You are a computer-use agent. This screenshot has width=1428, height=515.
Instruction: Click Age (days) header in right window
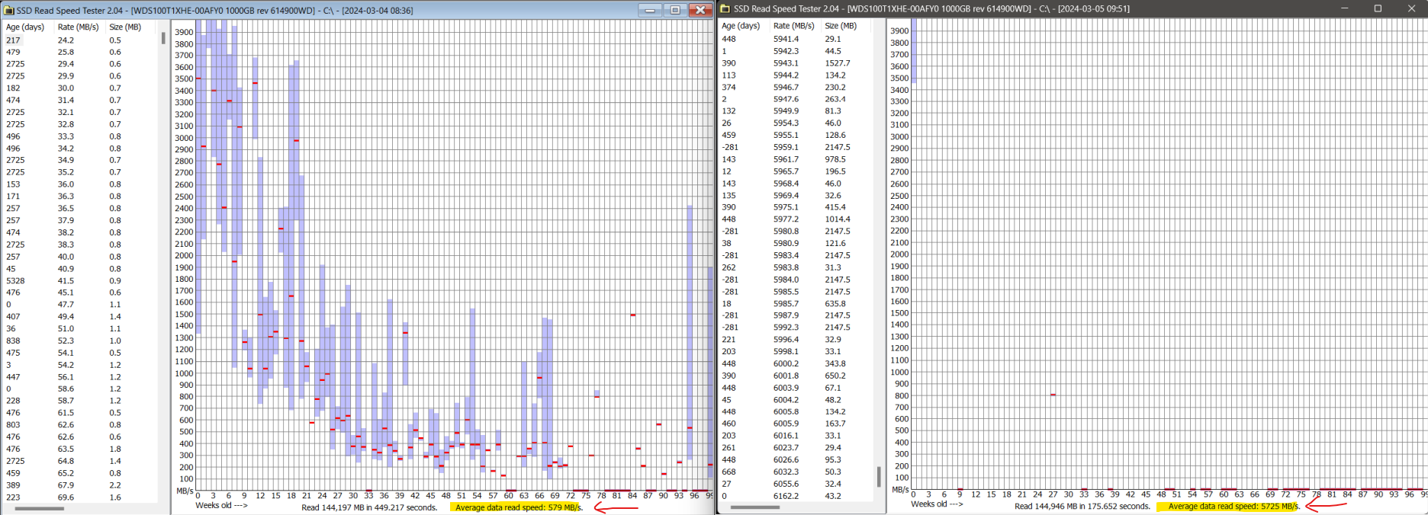click(741, 26)
